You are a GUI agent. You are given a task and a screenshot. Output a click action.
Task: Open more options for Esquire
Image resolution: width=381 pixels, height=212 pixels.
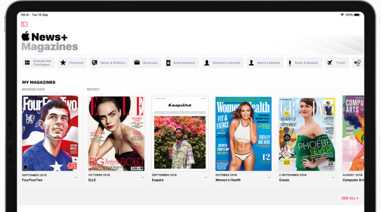(206, 177)
